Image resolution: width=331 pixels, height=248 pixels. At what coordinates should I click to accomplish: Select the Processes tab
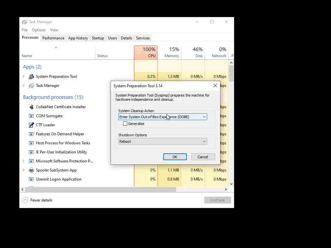pos(30,37)
